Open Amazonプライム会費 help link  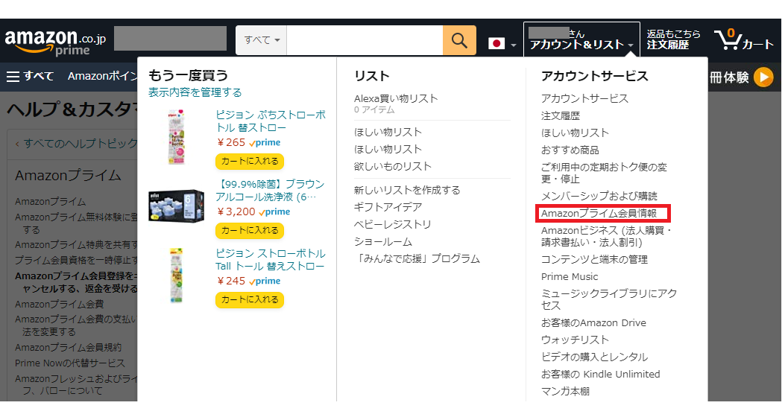click(60, 305)
